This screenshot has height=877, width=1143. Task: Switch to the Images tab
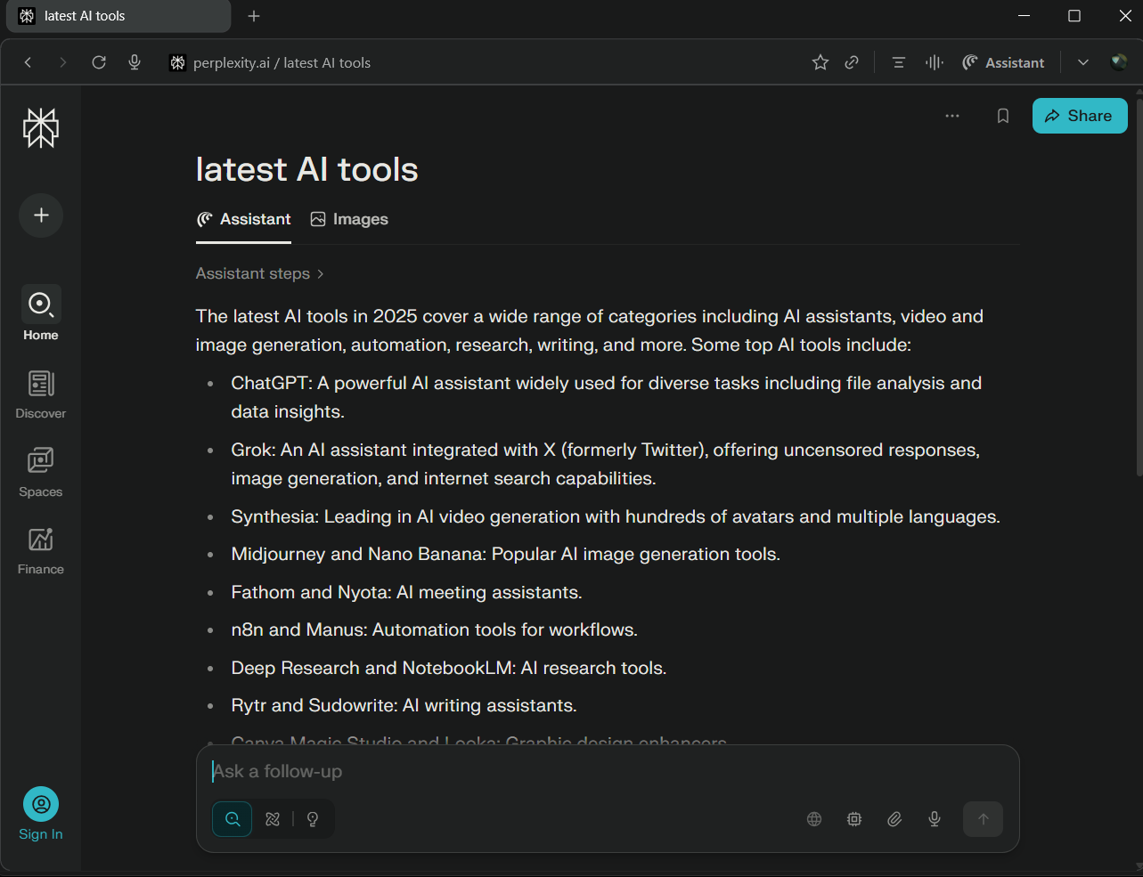(349, 219)
